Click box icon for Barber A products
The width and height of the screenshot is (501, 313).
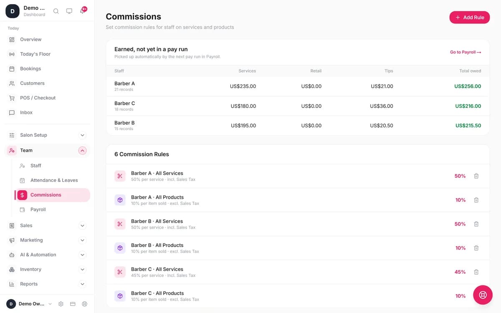(x=120, y=200)
